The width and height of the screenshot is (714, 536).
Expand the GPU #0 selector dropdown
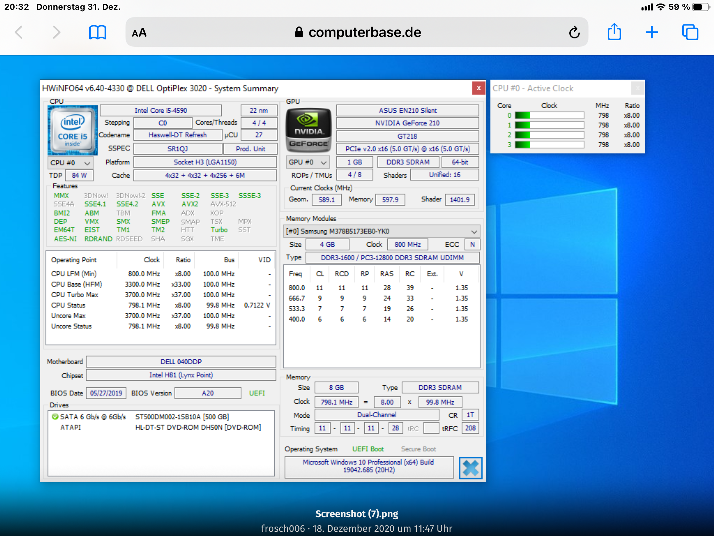click(x=308, y=162)
